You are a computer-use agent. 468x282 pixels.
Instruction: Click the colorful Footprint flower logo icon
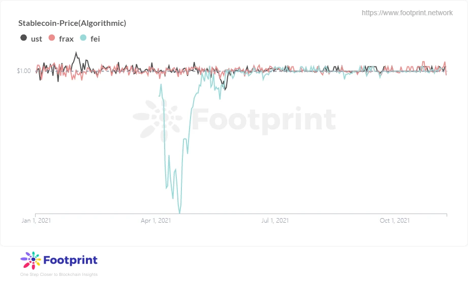pyautogui.click(x=30, y=260)
